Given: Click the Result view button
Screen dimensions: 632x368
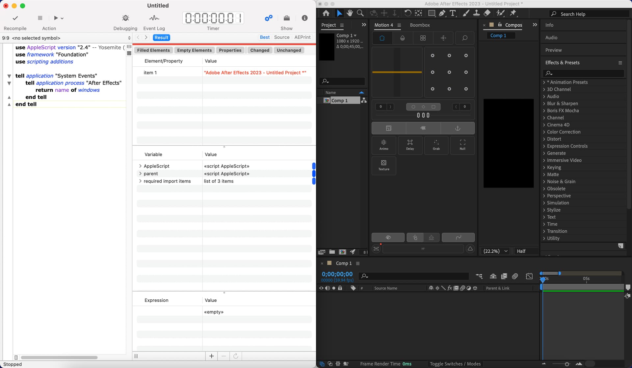Looking at the screenshot, I should coord(161,37).
